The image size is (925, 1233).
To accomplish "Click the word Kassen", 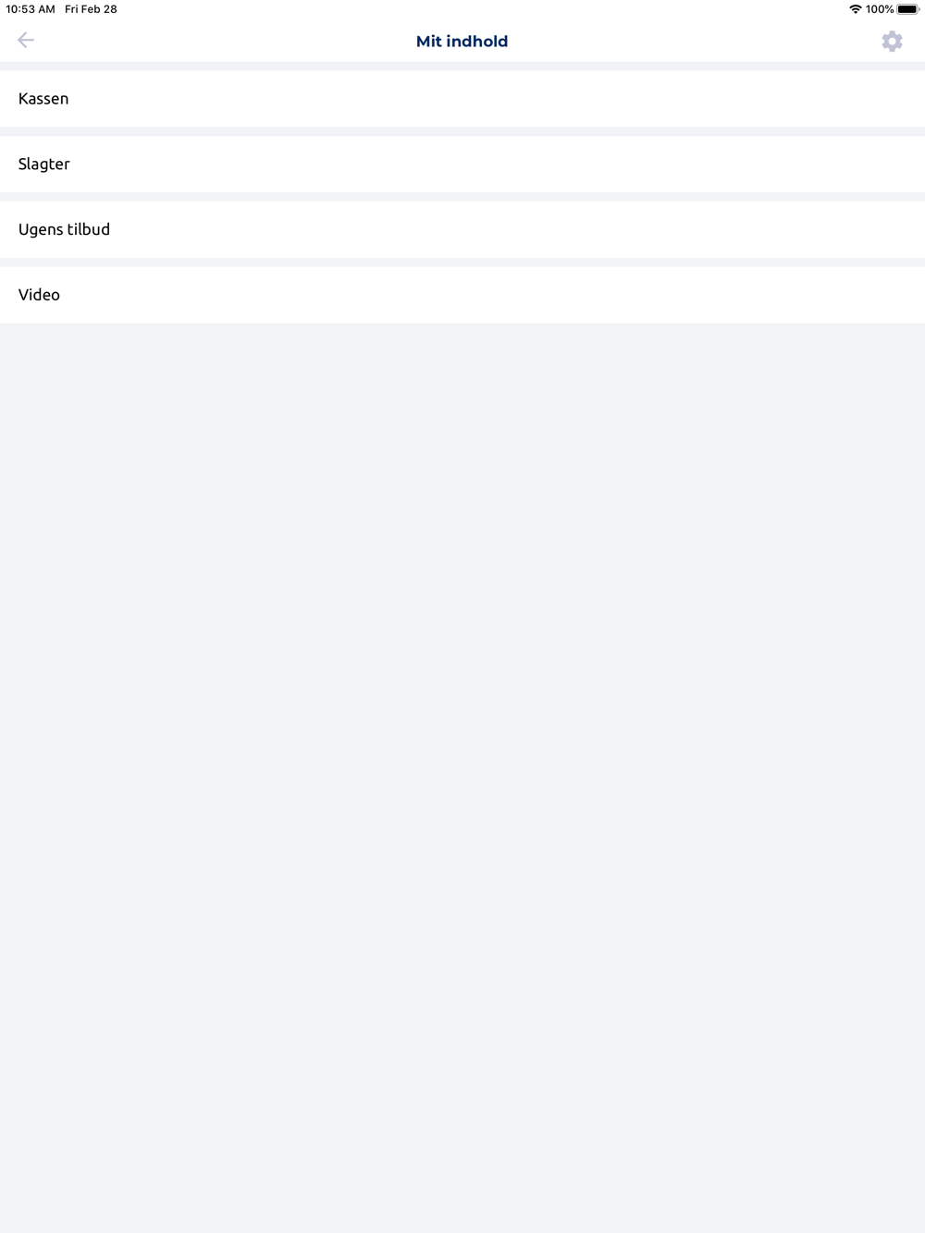I will pos(43,99).
